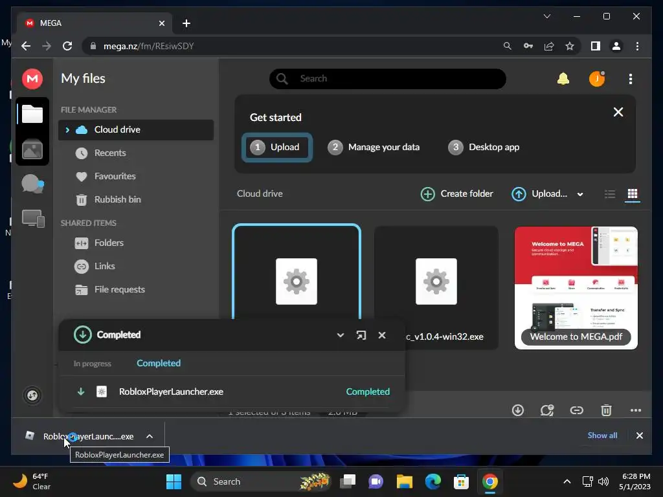The width and height of the screenshot is (663, 497).
Task: Click Show all downloads link
Action: [602, 436]
